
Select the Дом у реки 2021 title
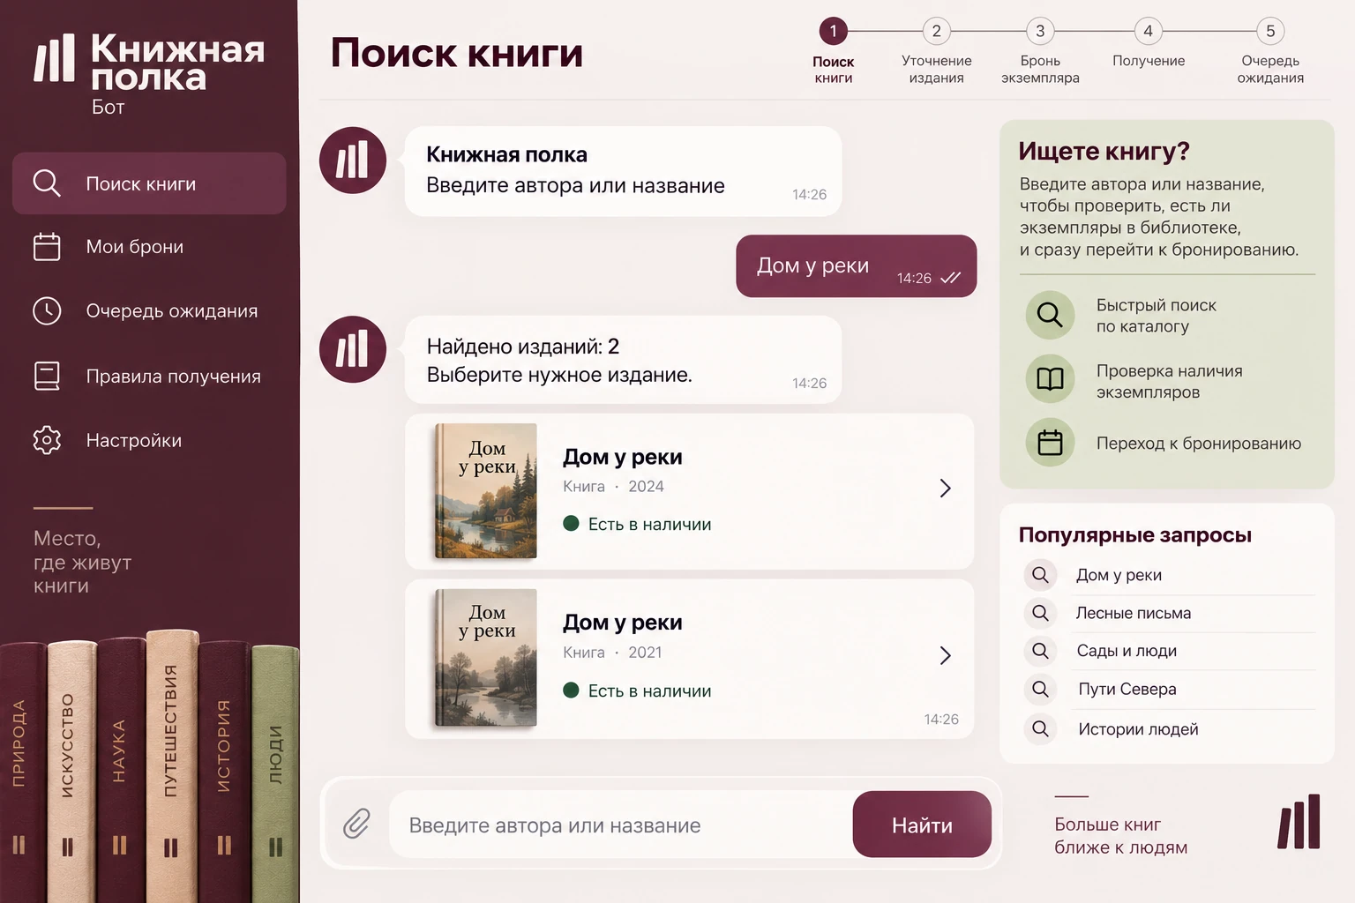point(623,623)
